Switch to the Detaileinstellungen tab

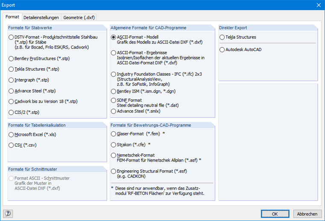(x=41, y=17)
